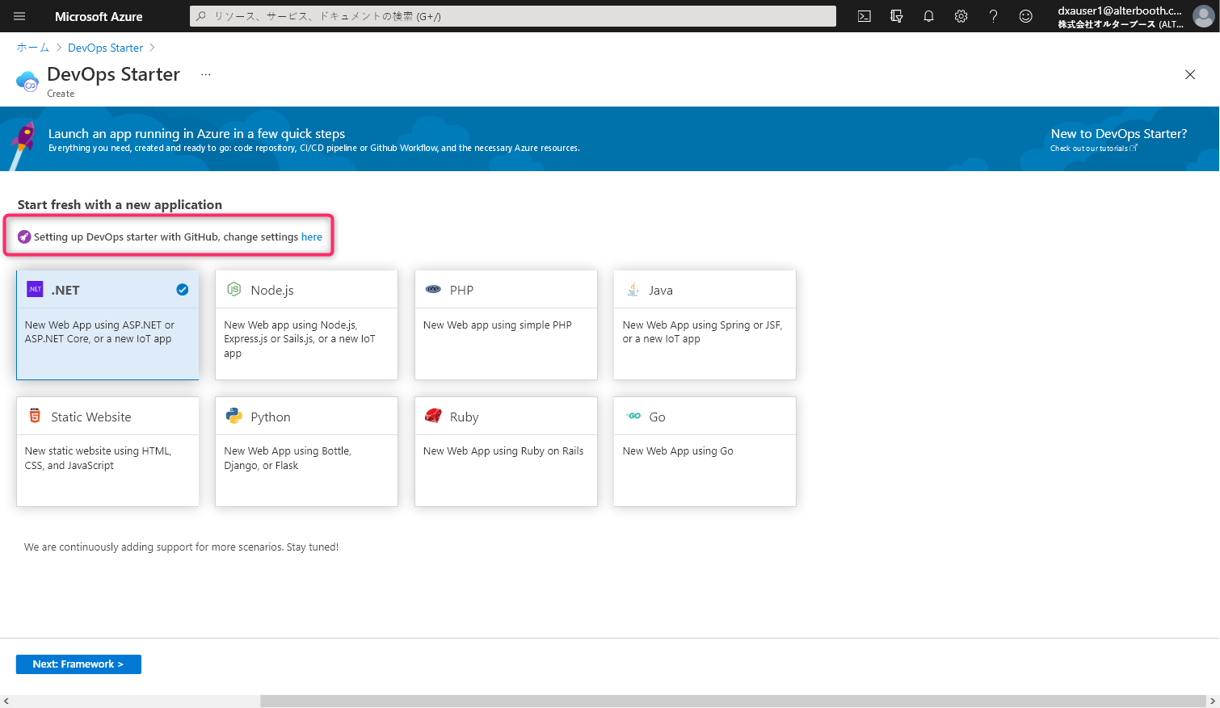Click the Node.js logo icon
Viewport: 1220px width, 708px height.
234,289
